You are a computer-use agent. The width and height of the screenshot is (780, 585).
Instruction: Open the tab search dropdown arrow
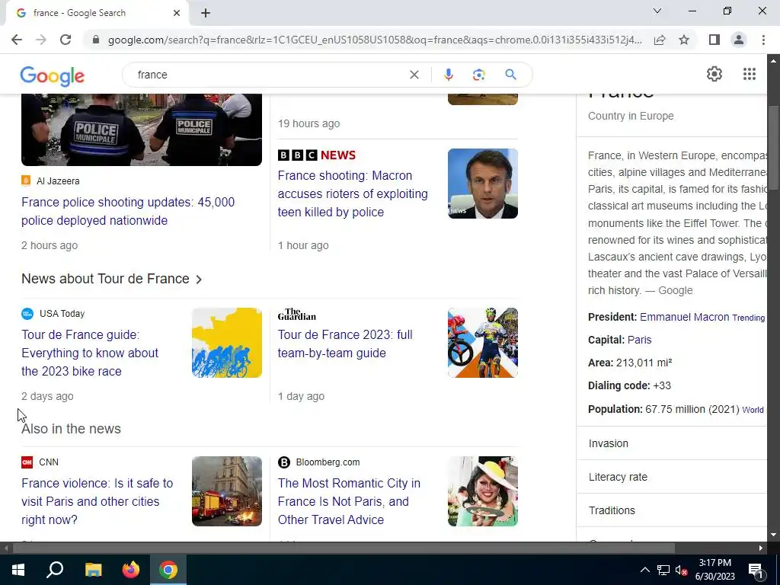point(657,11)
